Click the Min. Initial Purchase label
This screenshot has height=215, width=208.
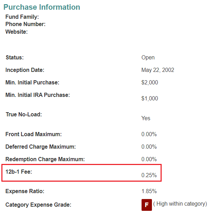(x=32, y=82)
